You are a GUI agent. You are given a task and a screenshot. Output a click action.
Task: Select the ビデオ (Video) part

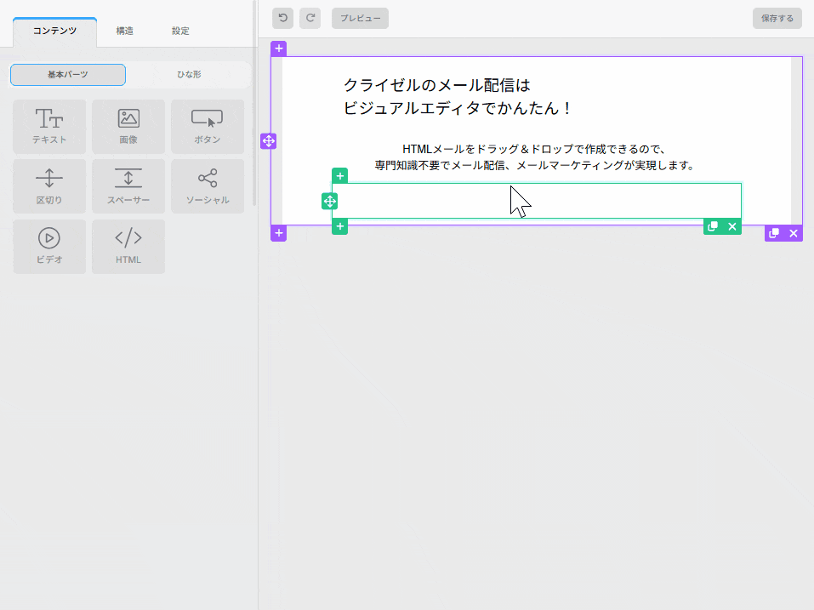click(x=49, y=247)
